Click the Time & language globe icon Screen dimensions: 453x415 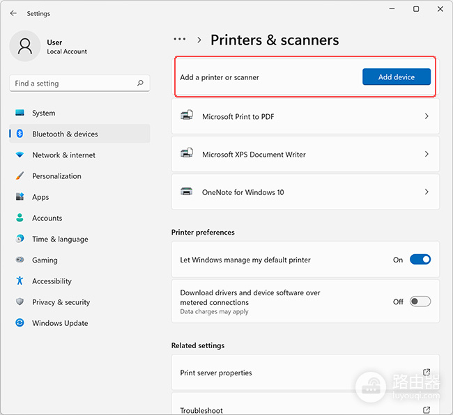(x=20, y=239)
